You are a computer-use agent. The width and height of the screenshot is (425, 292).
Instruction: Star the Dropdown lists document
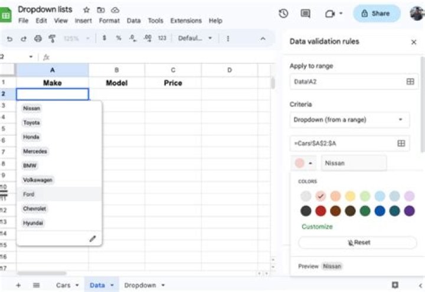point(86,10)
